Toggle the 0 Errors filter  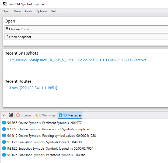point(24,115)
